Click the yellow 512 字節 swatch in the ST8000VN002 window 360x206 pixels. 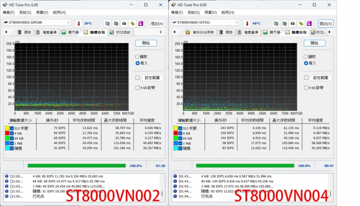tap(7, 128)
